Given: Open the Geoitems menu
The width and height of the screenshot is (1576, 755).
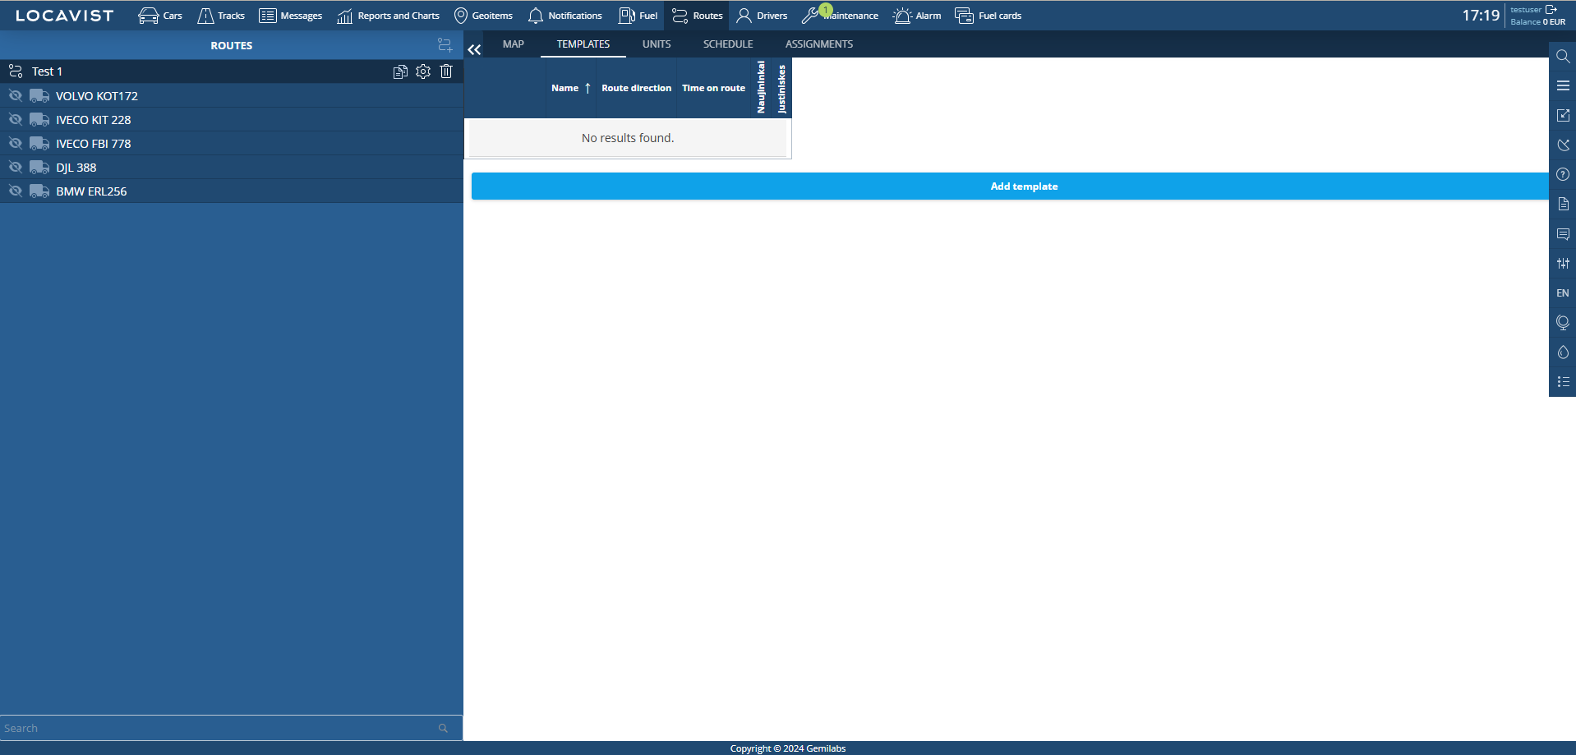Looking at the screenshot, I should coord(483,16).
